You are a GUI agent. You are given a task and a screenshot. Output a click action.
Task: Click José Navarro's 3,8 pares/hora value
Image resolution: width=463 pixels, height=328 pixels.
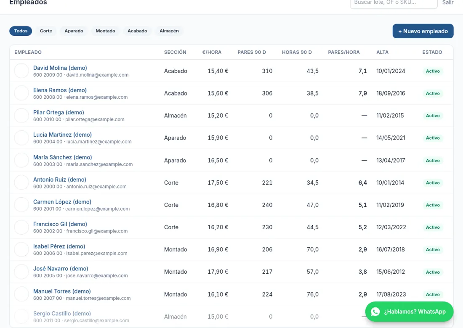pos(362,272)
